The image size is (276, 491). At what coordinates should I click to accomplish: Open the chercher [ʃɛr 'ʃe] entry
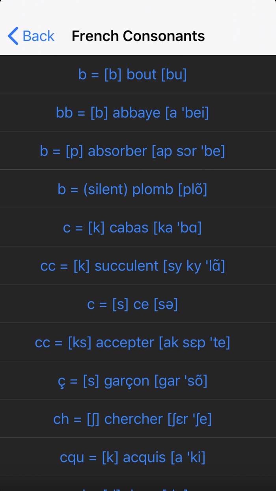coord(138,418)
